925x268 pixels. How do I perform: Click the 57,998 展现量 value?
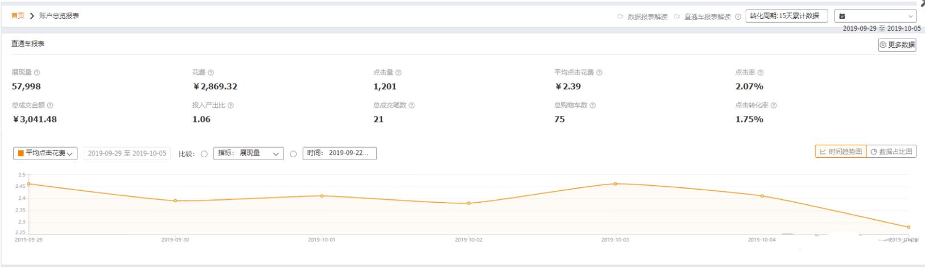pos(26,86)
